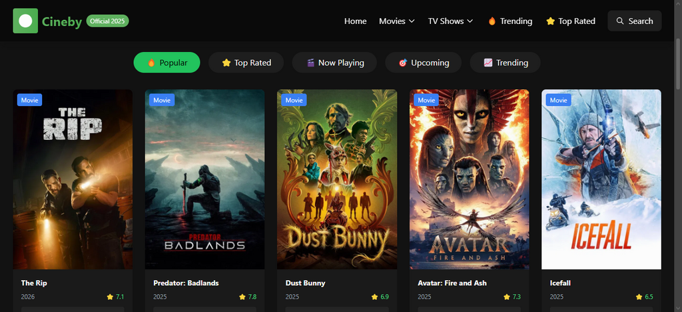Viewport: 682px width, 312px height.
Task: Click the Movie badge on Icefall poster
Action: tap(559, 100)
